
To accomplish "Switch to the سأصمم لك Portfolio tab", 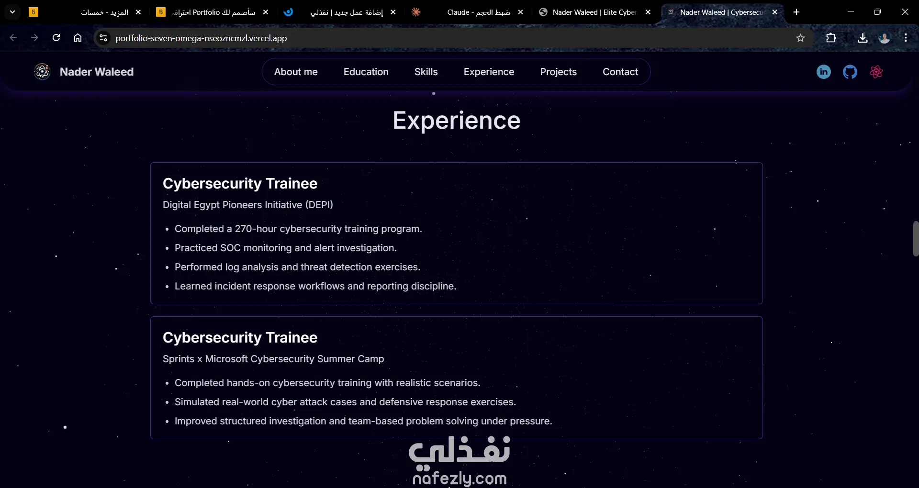I will point(213,12).
